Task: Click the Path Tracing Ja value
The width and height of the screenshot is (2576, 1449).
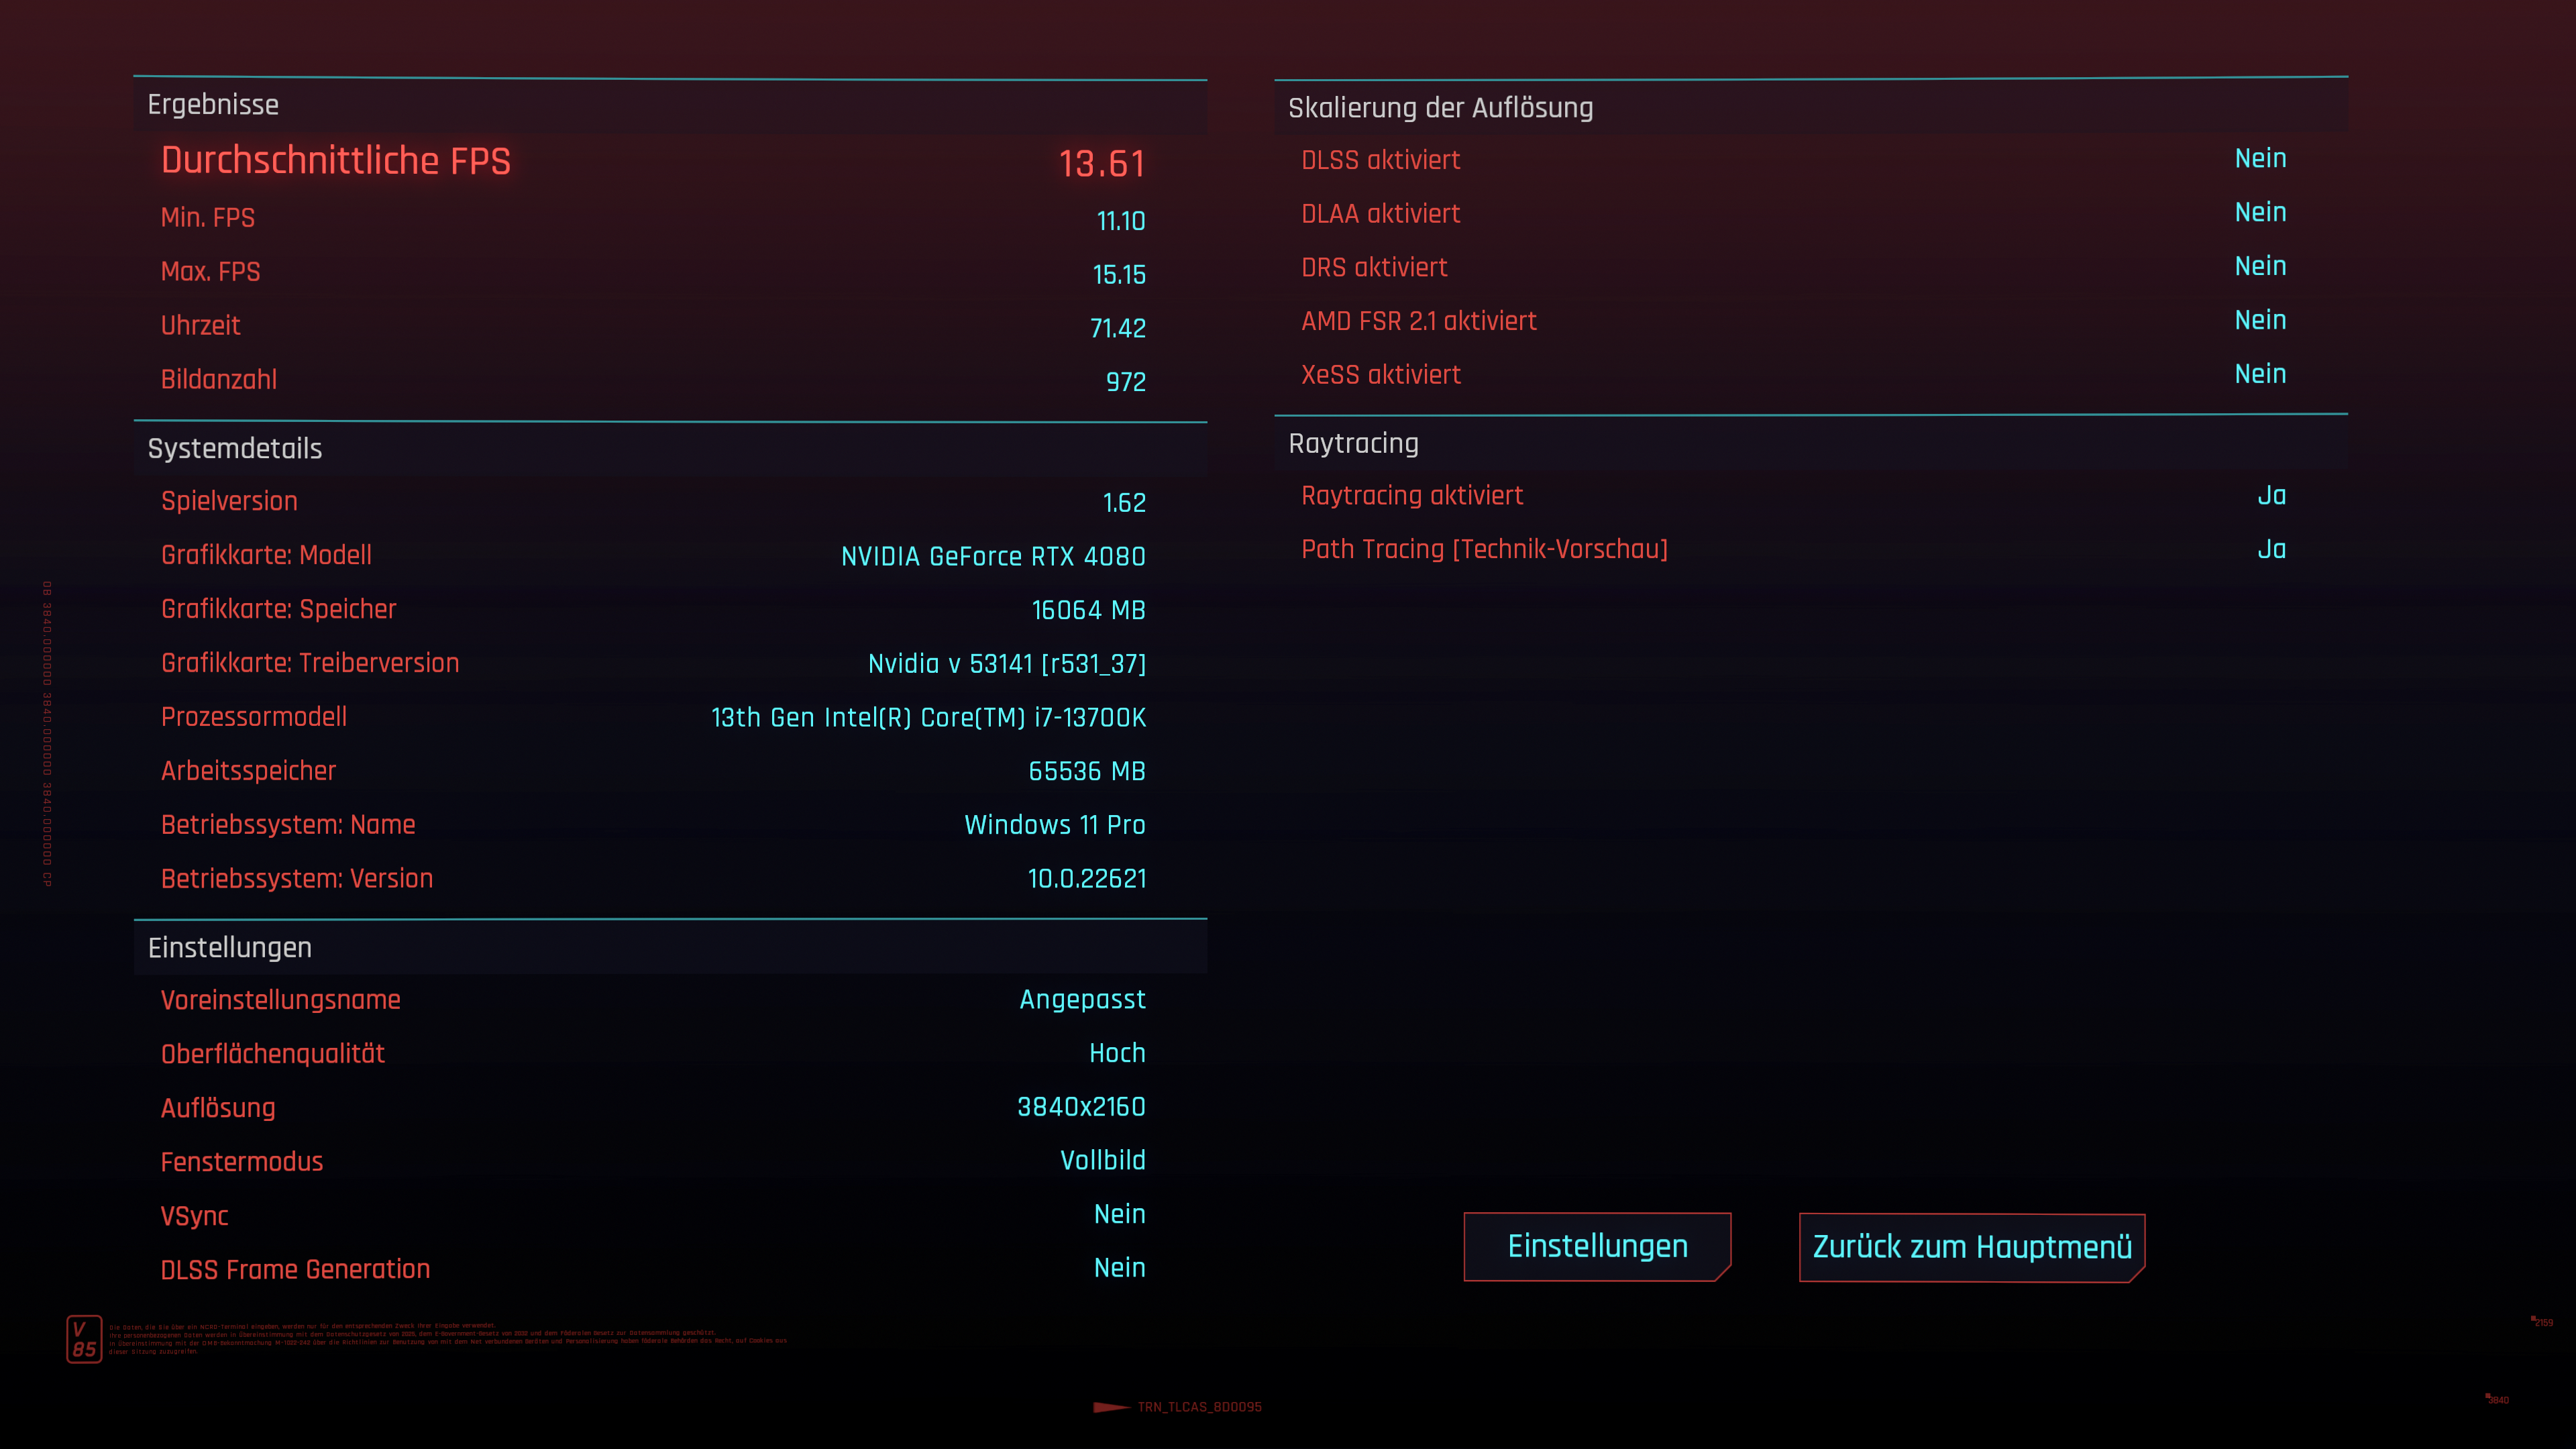Action: coord(2271,550)
